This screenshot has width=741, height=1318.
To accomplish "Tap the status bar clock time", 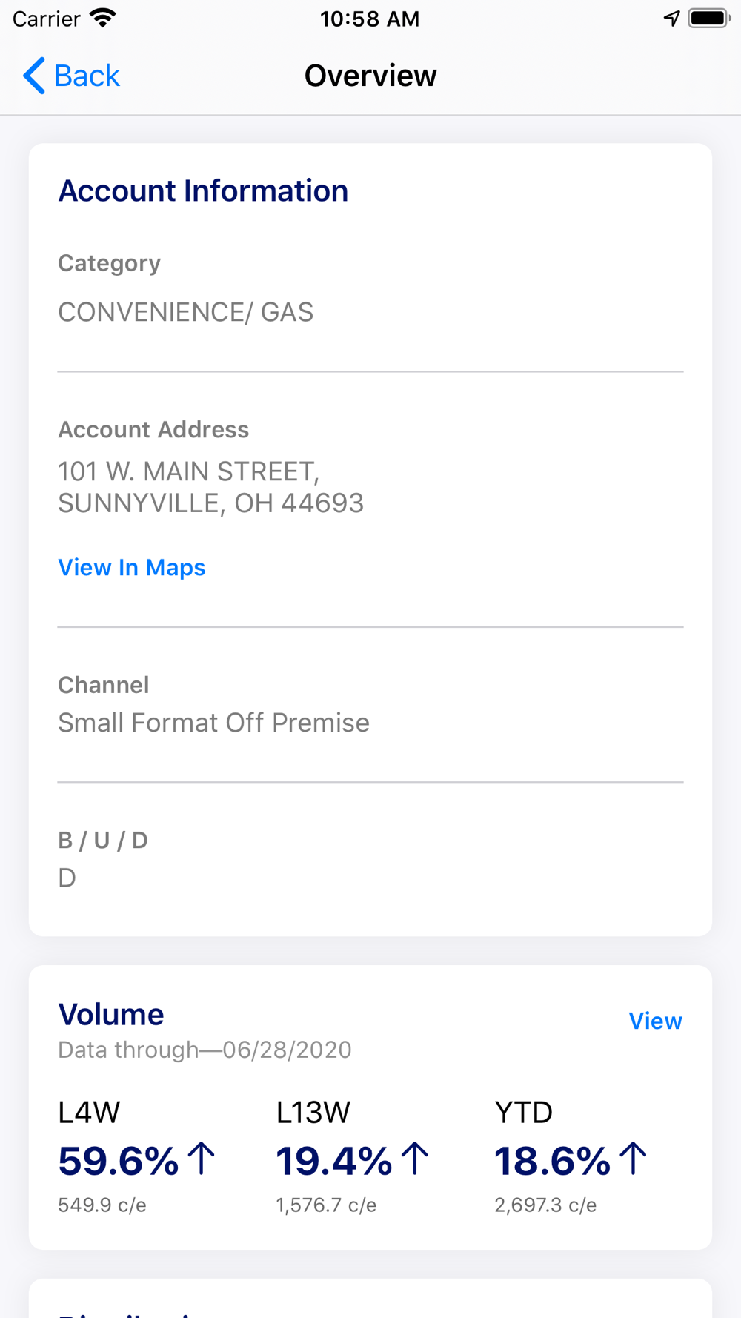I will (x=370, y=19).
